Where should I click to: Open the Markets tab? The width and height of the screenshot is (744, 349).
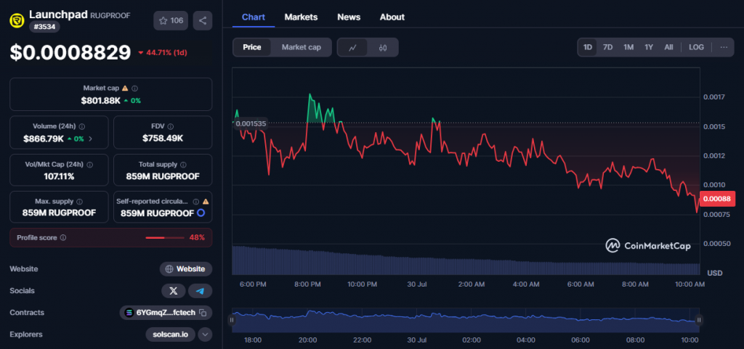[301, 17]
